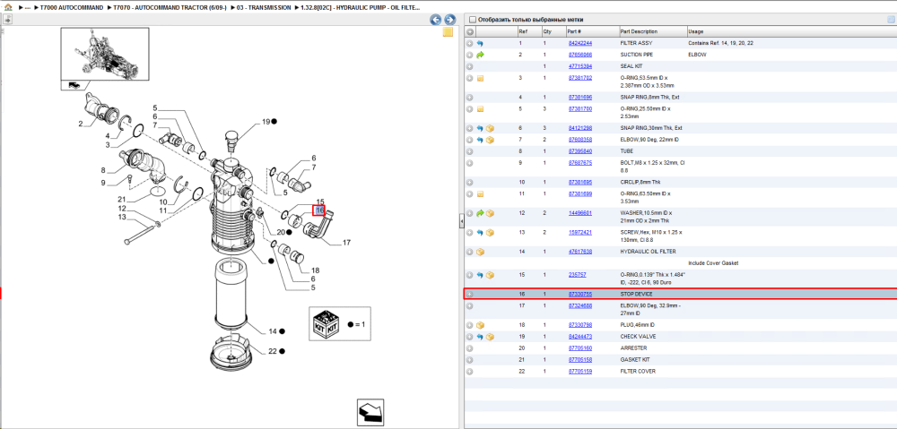897x429 pixels.
Task: Open the yellow note on Ref 11 O-RING row
Action: [480, 194]
